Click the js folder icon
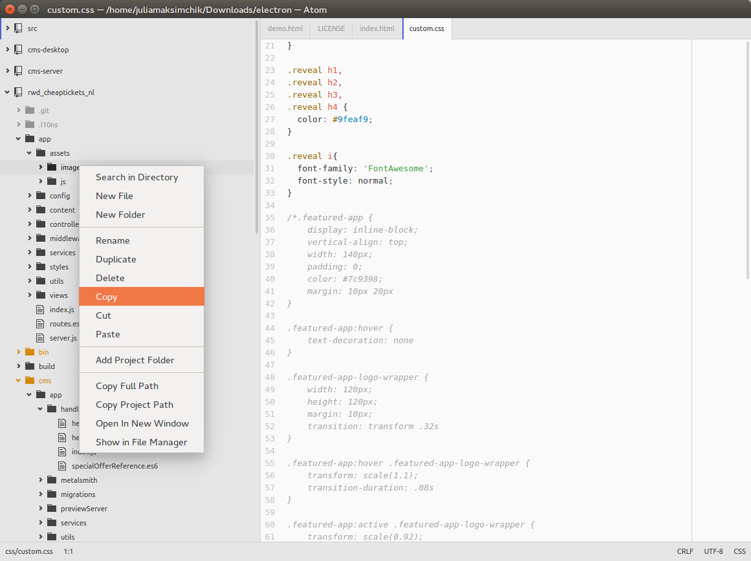751x561 pixels. pos(52,182)
